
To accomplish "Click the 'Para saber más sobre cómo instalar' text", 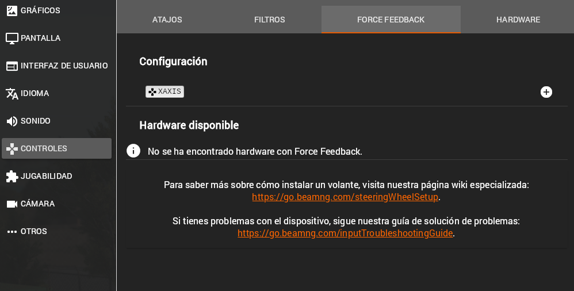I will pos(346,185).
